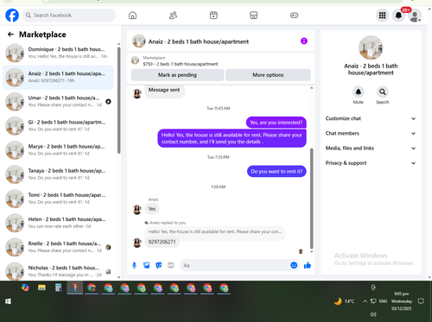The width and height of the screenshot is (432, 322).
Task: Click the 'Yes, are you interested?' message
Action: click(x=276, y=123)
